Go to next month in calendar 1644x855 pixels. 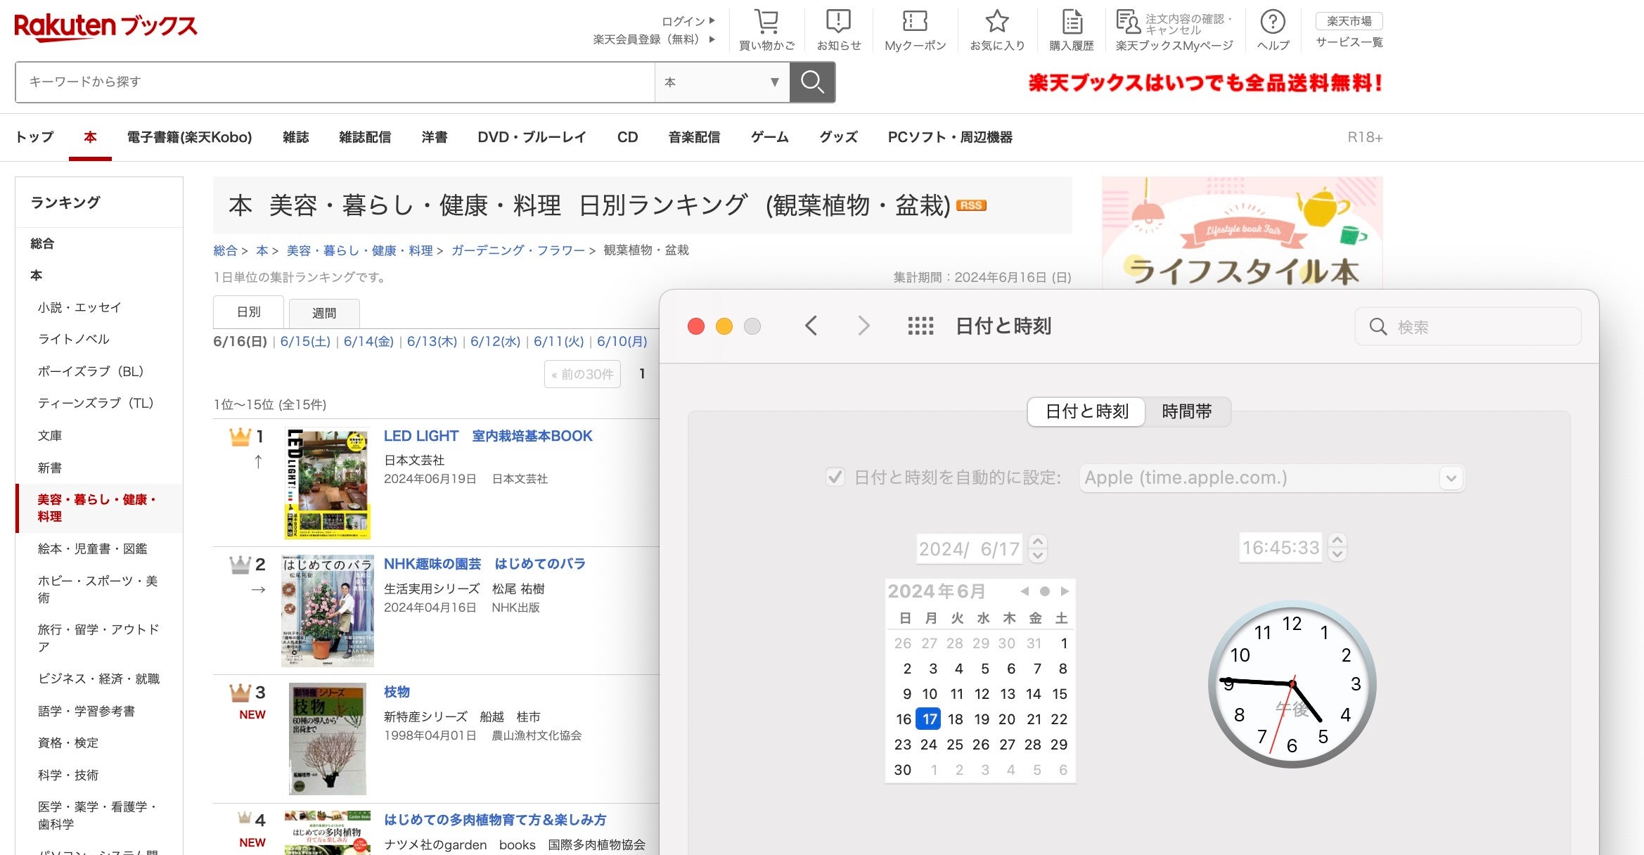pos(1065,591)
